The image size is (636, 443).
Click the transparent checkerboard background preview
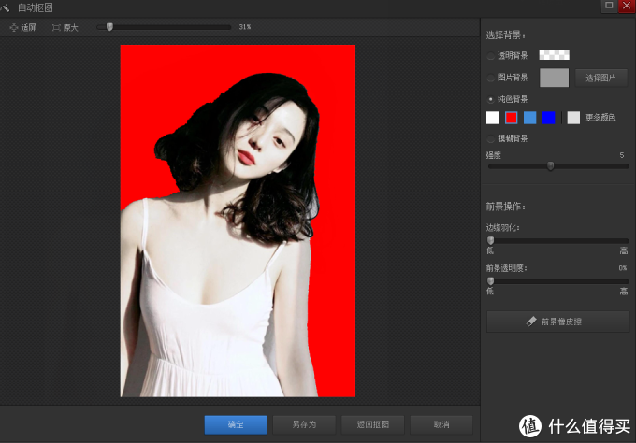click(554, 55)
